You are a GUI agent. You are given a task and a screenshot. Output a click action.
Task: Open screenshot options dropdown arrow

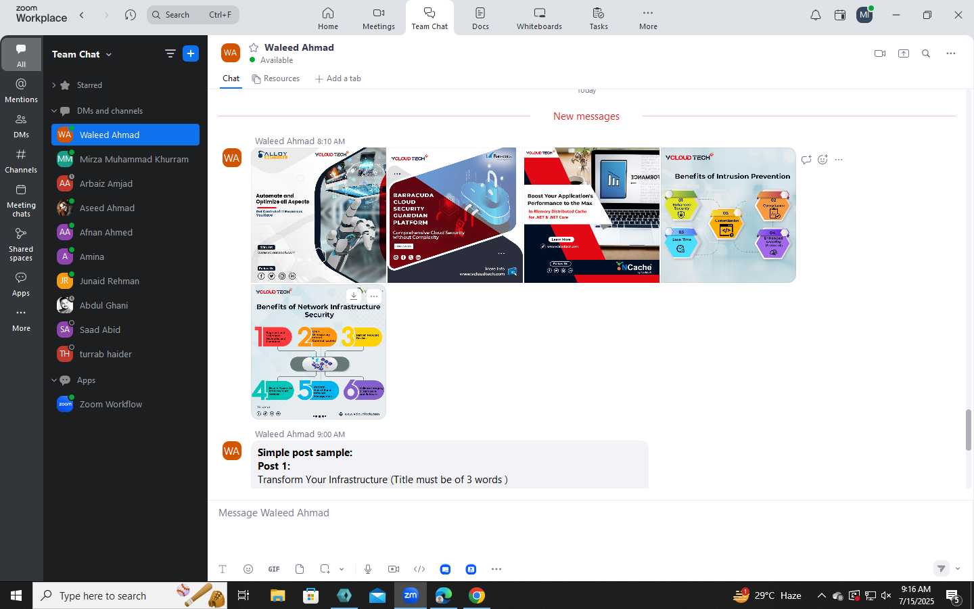(x=342, y=569)
